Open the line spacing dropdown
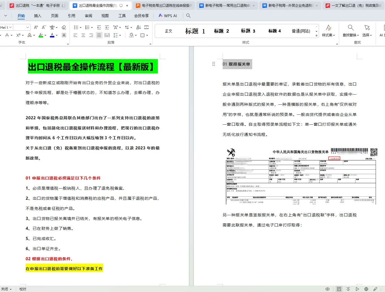The width and height of the screenshot is (385, 292). coord(120,35)
